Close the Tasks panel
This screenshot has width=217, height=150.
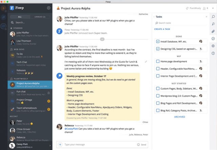tap(206, 17)
